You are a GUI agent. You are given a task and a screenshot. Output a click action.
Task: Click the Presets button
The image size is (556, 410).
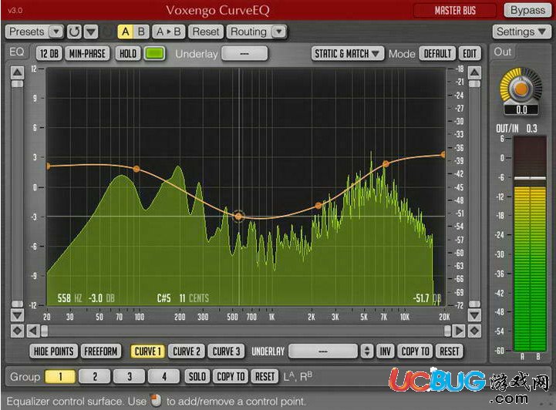pyautogui.click(x=27, y=32)
